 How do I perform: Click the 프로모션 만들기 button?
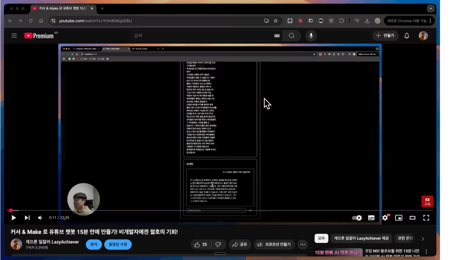click(x=275, y=244)
